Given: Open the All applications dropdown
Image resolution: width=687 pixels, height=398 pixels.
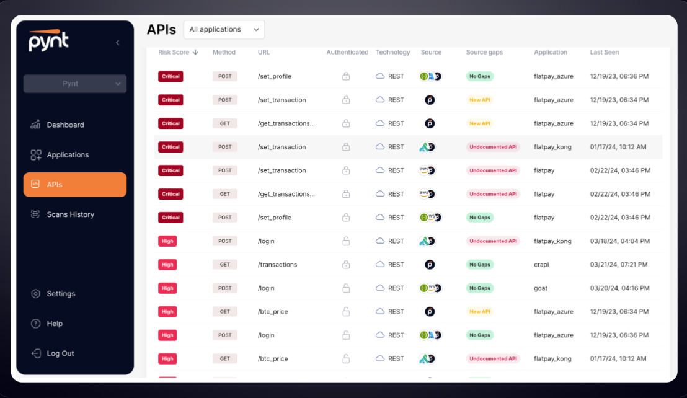Looking at the screenshot, I should (224, 29).
